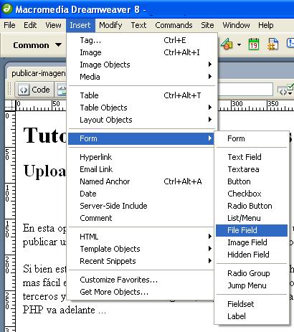Select the highlighted Form submenu entry
Image resolution: width=294 pixels, height=332 pixels.
[x=141, y=138]
